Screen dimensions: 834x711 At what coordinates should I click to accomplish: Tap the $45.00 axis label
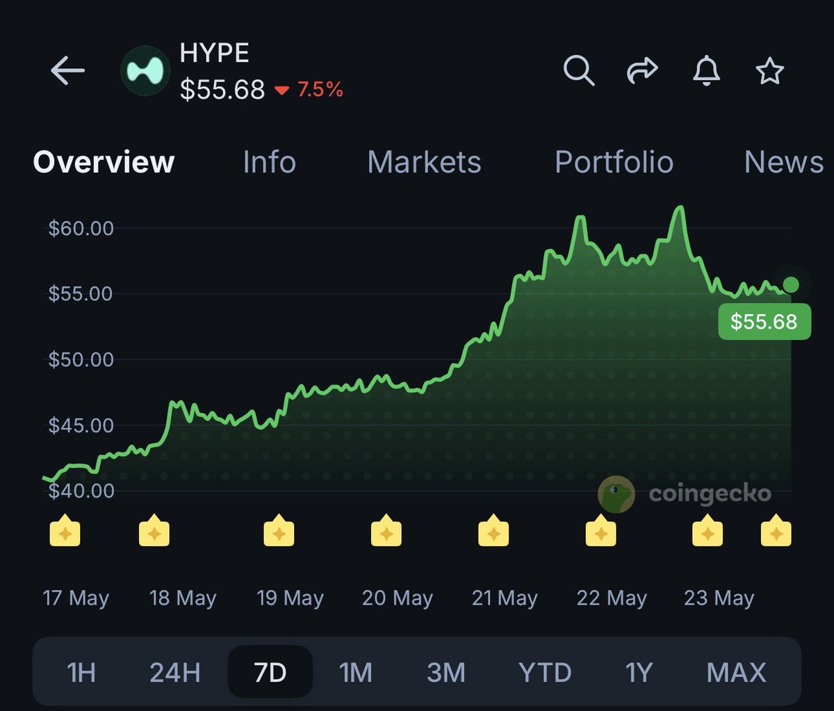[x=81, y=425]
